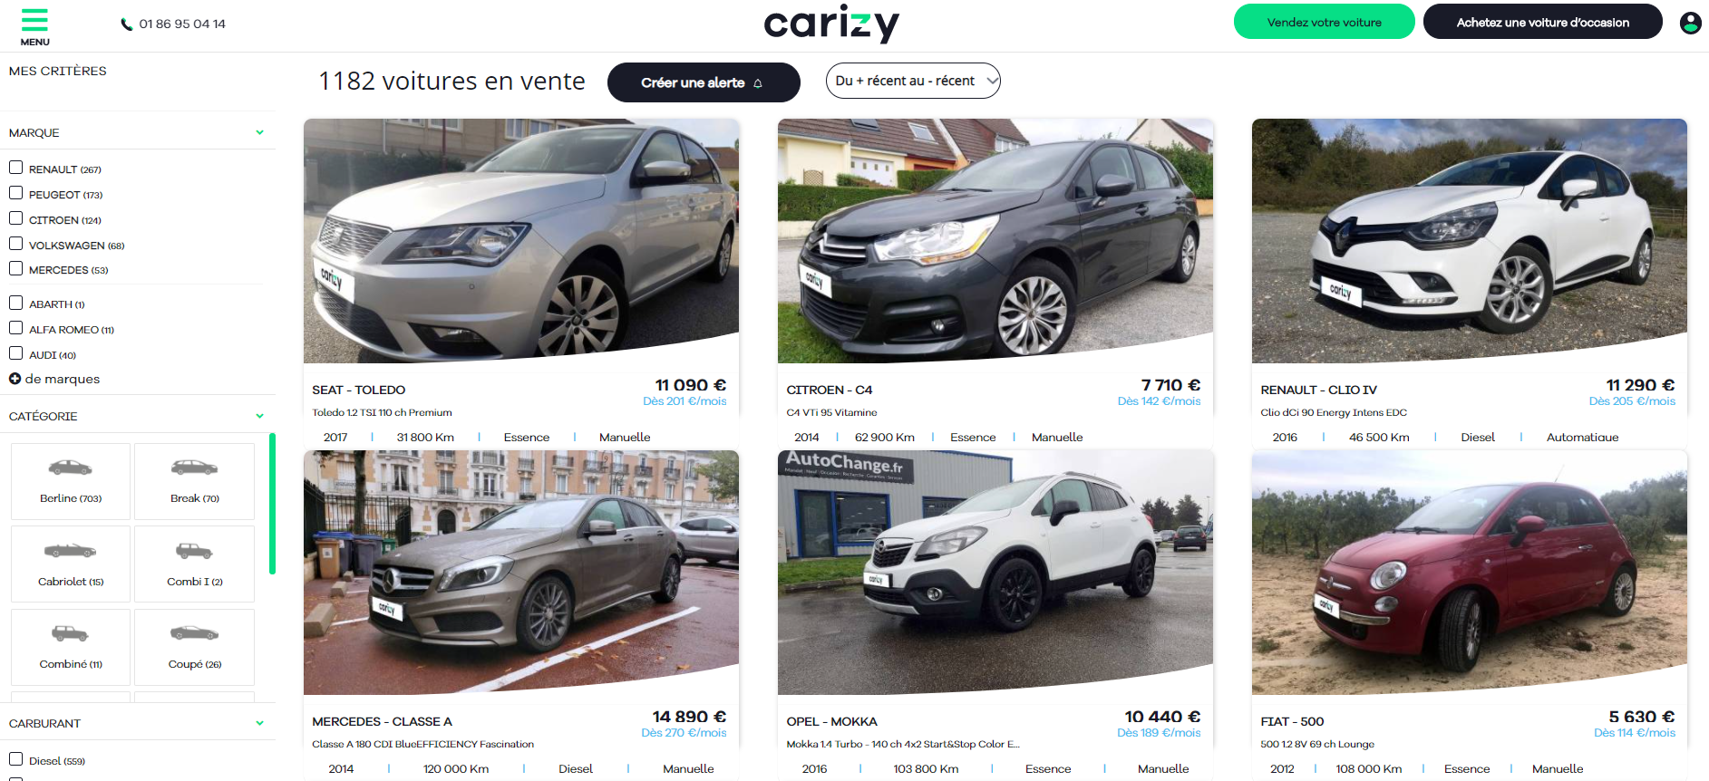The width and height of the screenshot is (1709, 781).
Task: Click Achetez une voiture d'occasion button
Action: 1542,22
